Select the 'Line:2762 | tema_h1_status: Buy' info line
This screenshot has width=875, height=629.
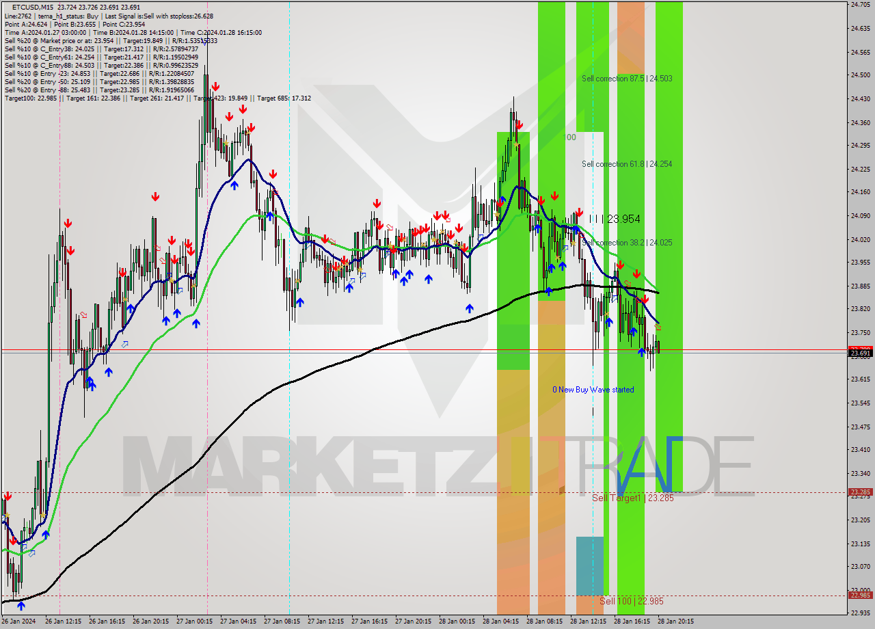pyautogui.click(x=109, y=16)
